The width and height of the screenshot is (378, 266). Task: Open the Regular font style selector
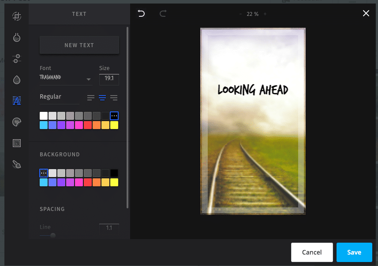pos(59,97)
